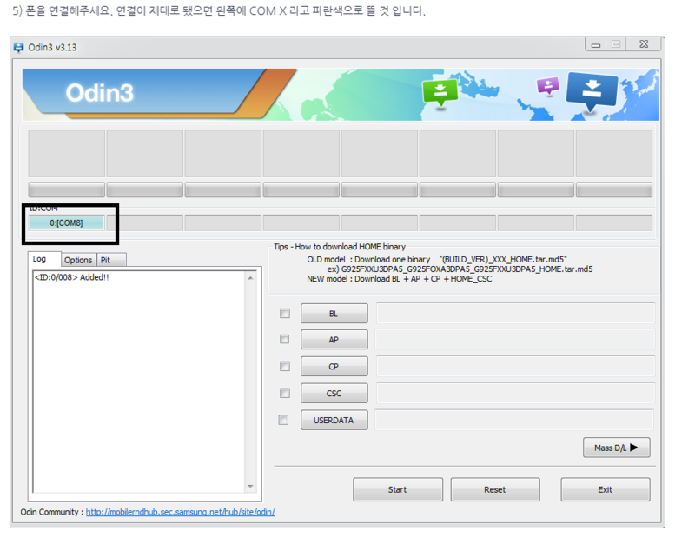
Task: Reset the Odin settings
Action: [495, 489]
